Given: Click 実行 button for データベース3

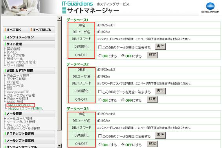Looking at the screenshot, I should point(160,135).
